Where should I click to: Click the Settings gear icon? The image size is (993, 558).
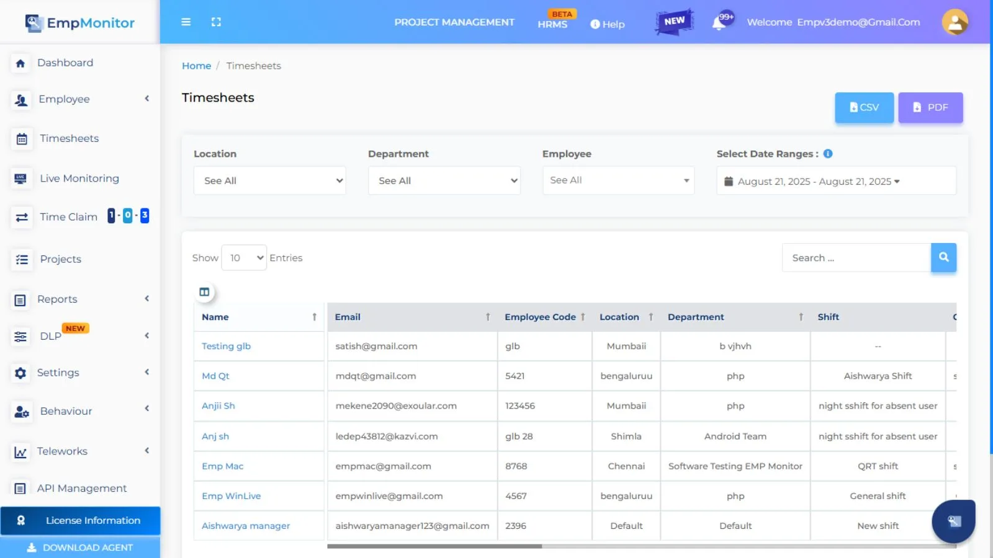tap(20, 373)
